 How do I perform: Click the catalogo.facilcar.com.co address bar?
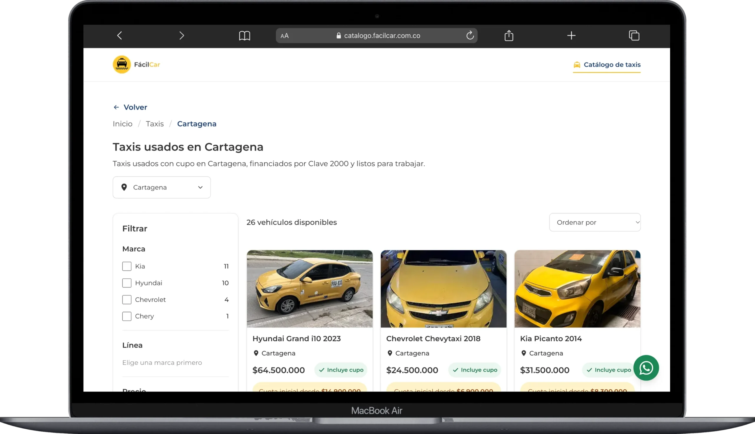pyautogui.click(x=377, y=35)
